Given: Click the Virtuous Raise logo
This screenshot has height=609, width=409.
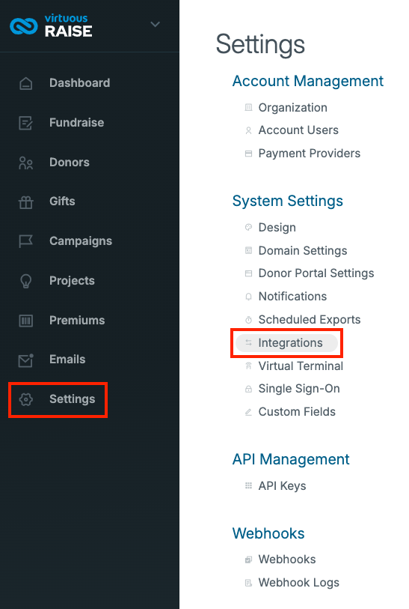Looking at the screenshot, I should tap(51, 26).
